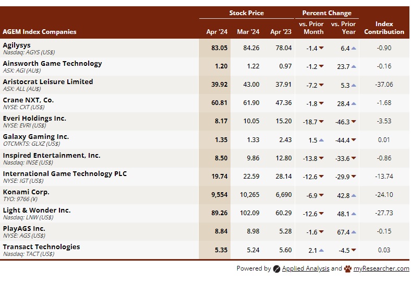Click up arrow beside PlayAGS 67.4
This screenshot has height=281, width=411.
click(354, 232)
